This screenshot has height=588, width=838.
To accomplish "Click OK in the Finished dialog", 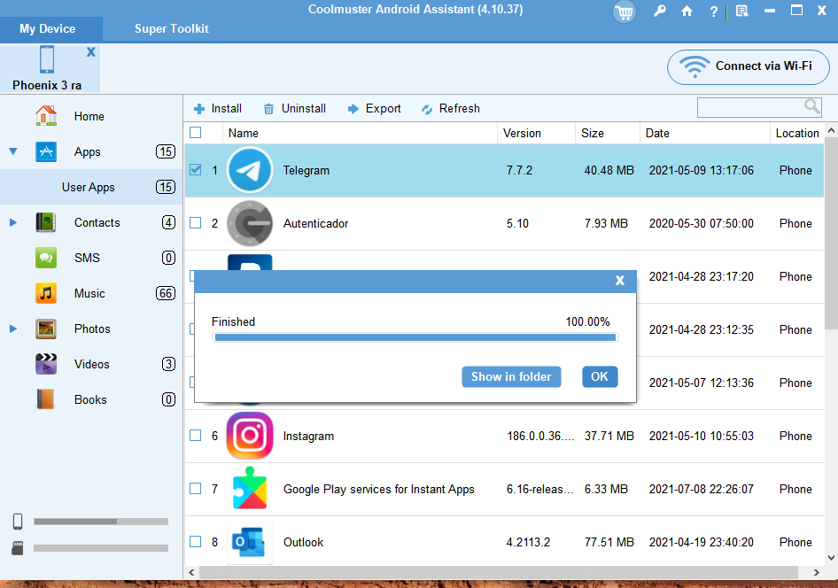I will (600, 376).
